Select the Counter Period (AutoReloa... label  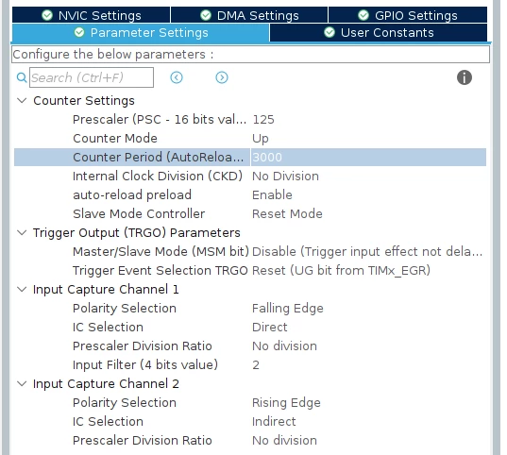(158, 157)
